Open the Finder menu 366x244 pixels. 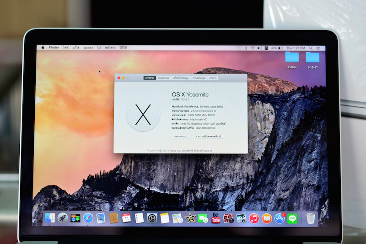(54, 48)
